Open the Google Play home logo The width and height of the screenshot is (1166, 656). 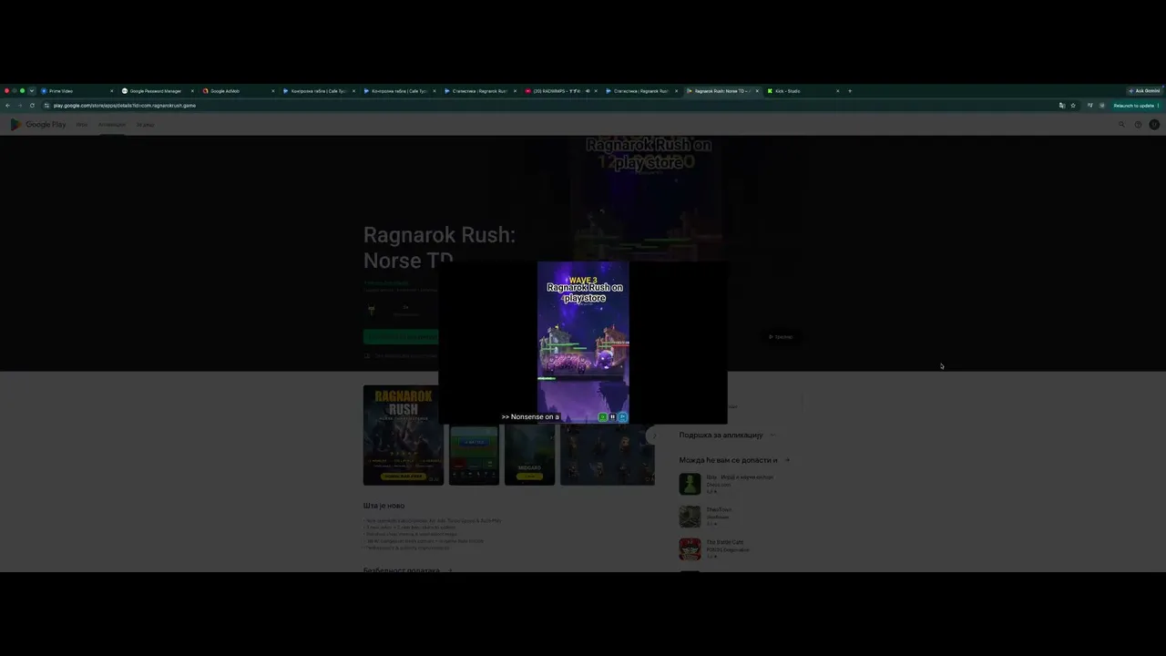pos(38,125)
